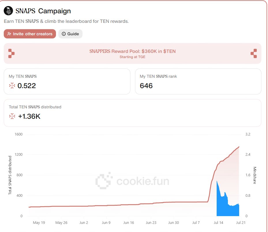Click the 0.522 SNAPS value
Viewport: 268px width, 232px height.
pos(27,86)
